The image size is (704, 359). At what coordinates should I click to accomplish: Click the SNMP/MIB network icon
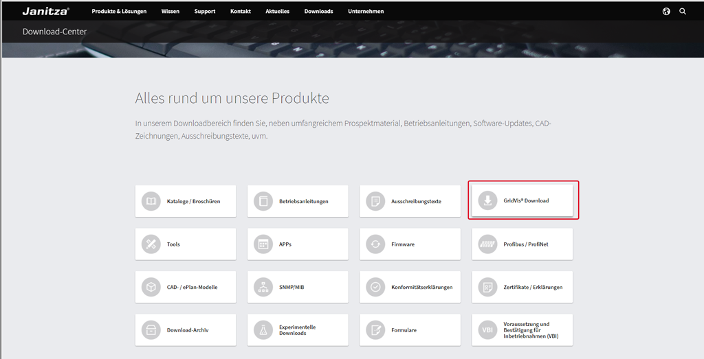point(263,287)
